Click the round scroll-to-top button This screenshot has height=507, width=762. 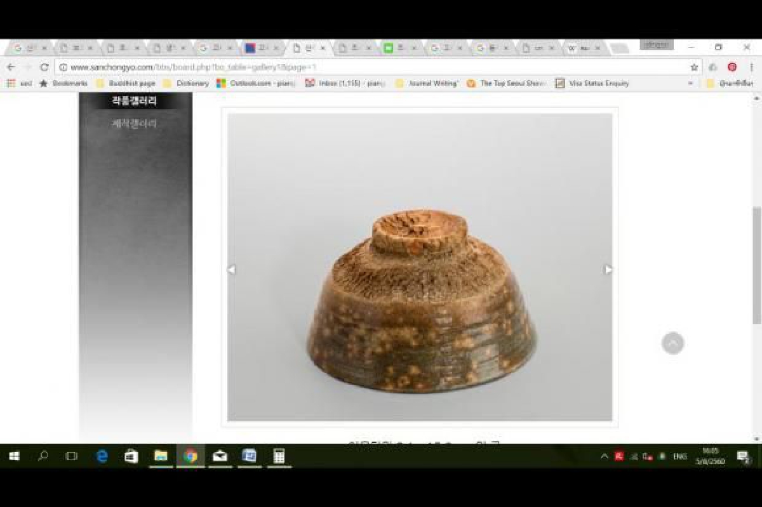tap(672, 343)
